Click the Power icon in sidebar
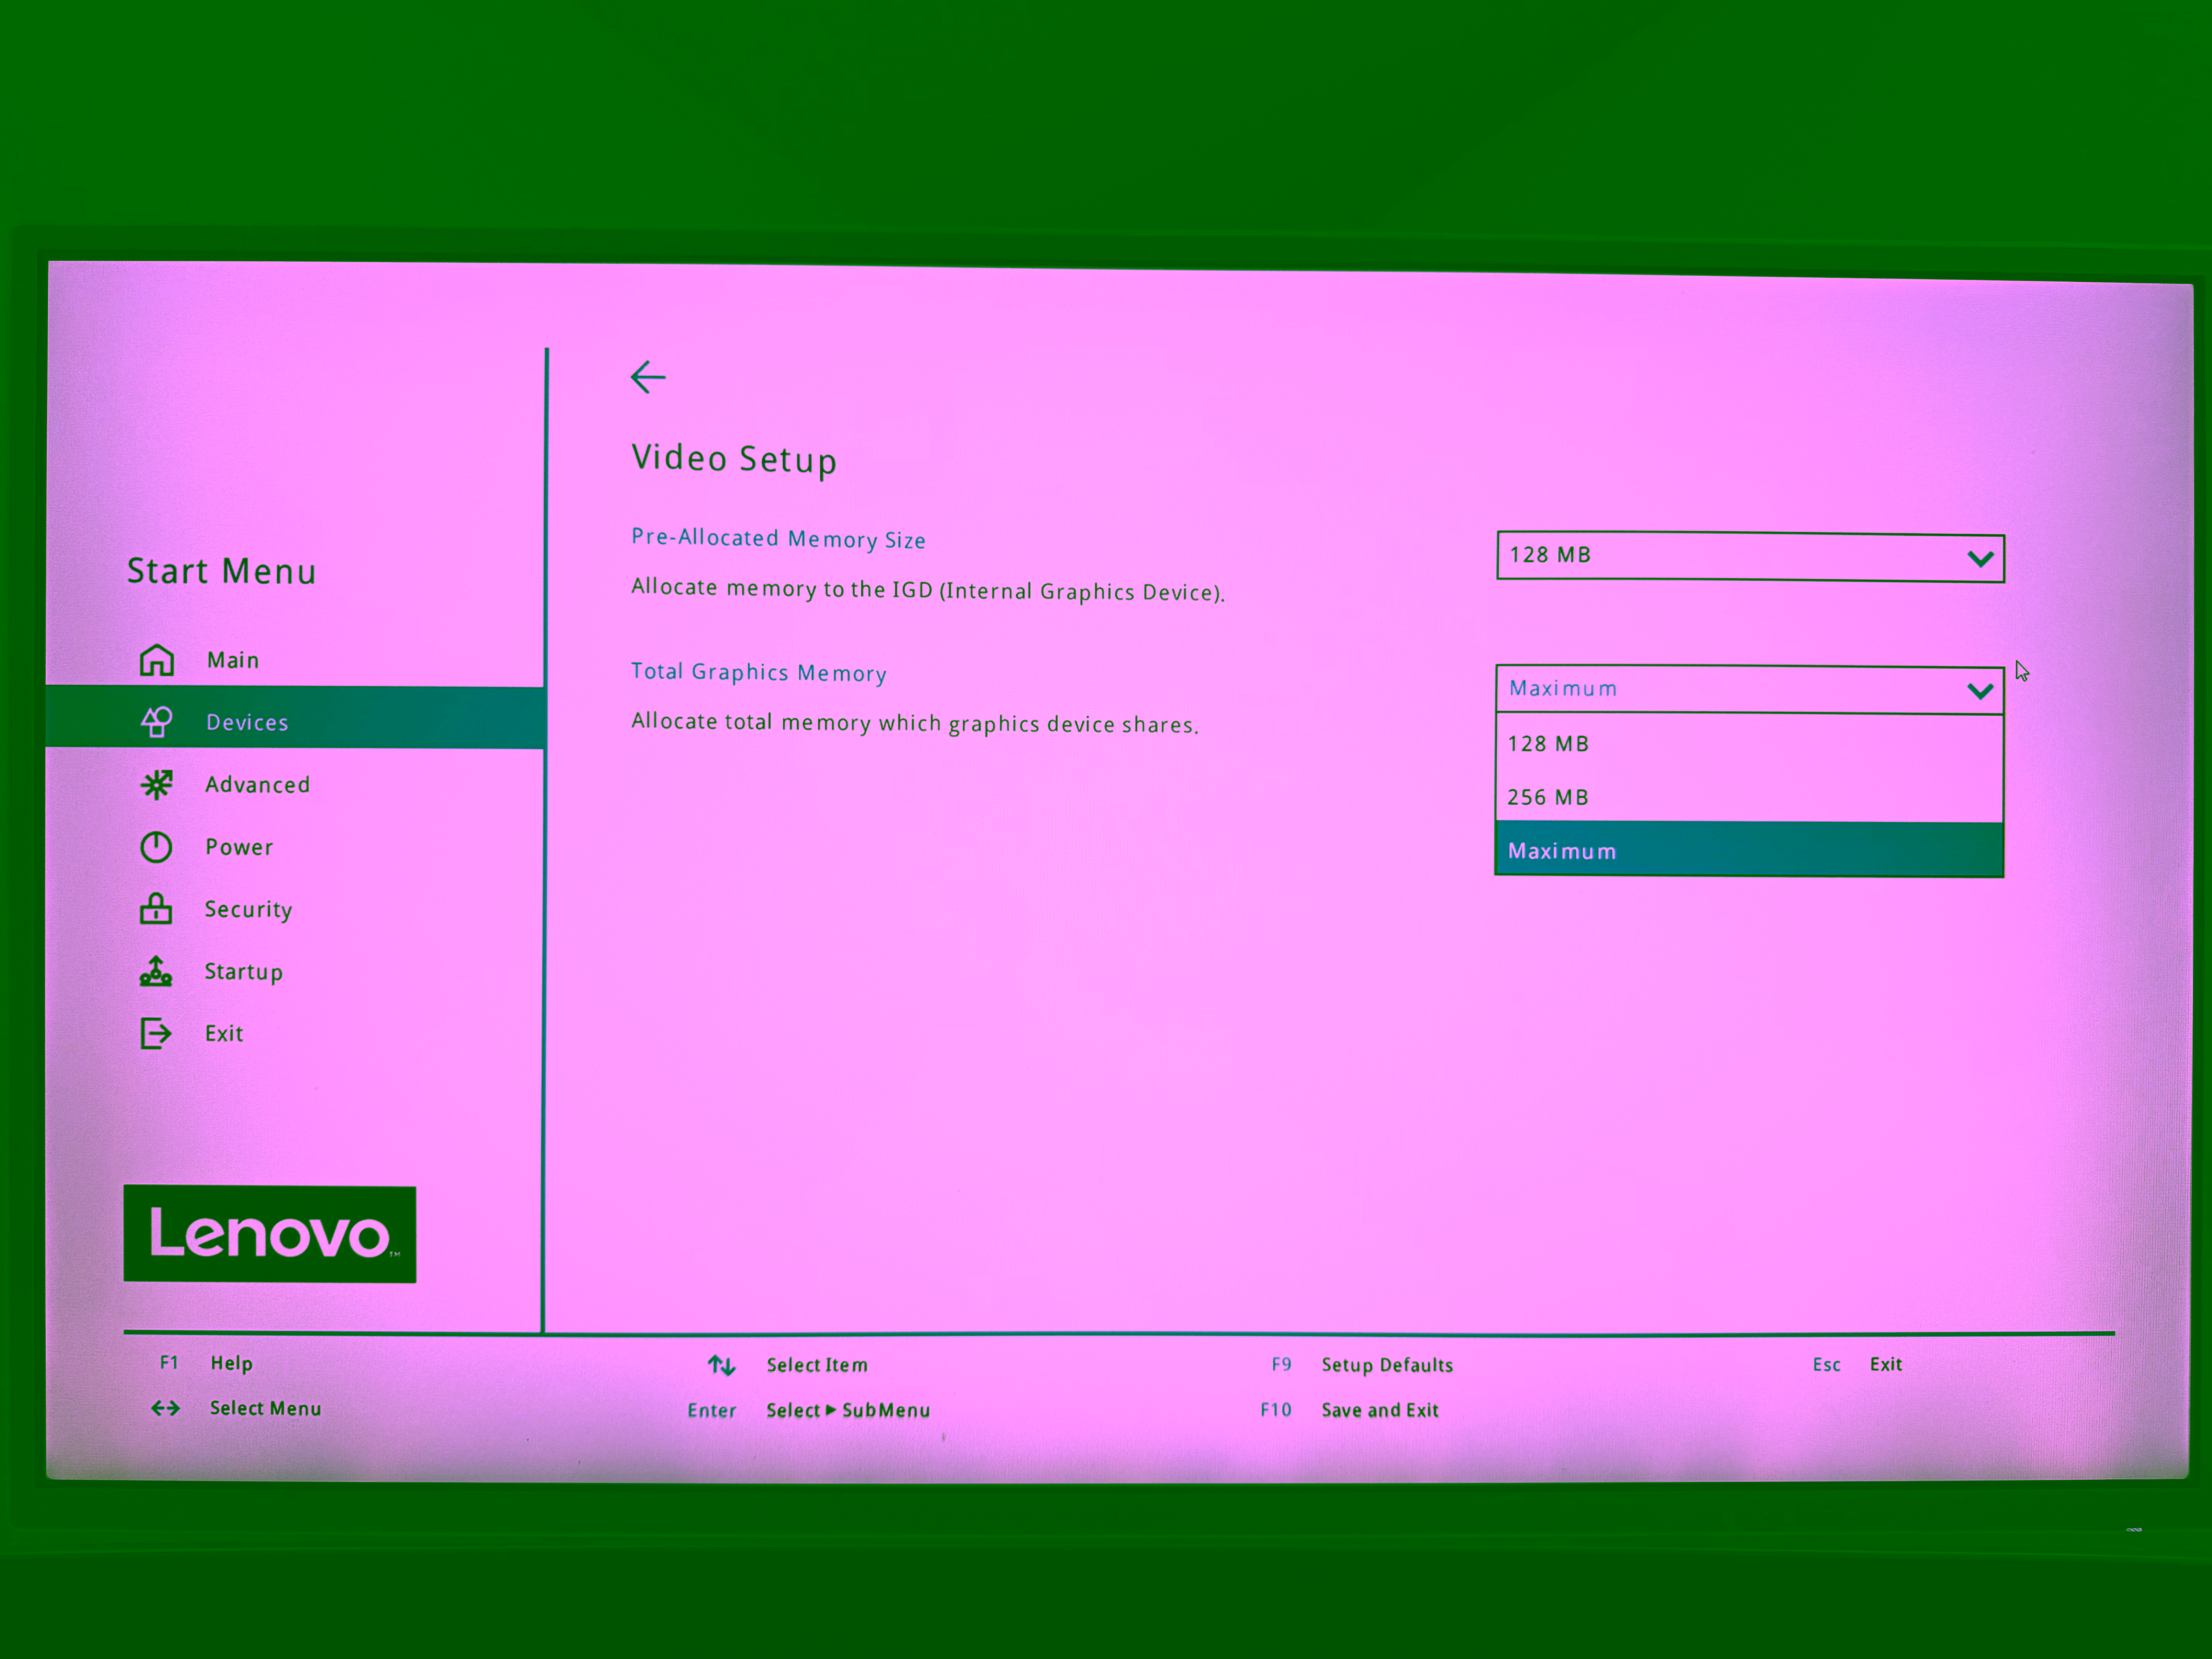This screenshot has width=2212, height=1659. coord(156,847)
